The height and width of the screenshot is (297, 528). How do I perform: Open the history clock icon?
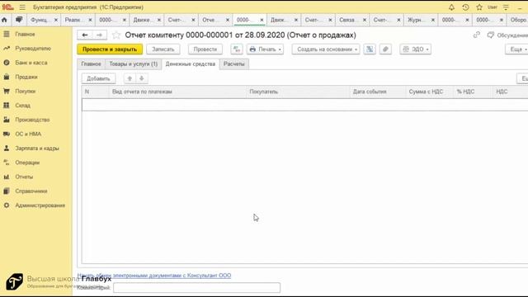click(465, 7)
